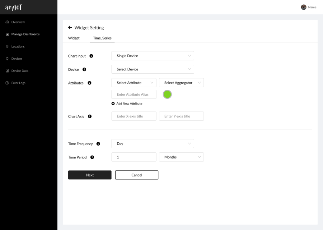Show info tooltip for Device
Viewport: 323px width, 230px height.
[84, 69]
